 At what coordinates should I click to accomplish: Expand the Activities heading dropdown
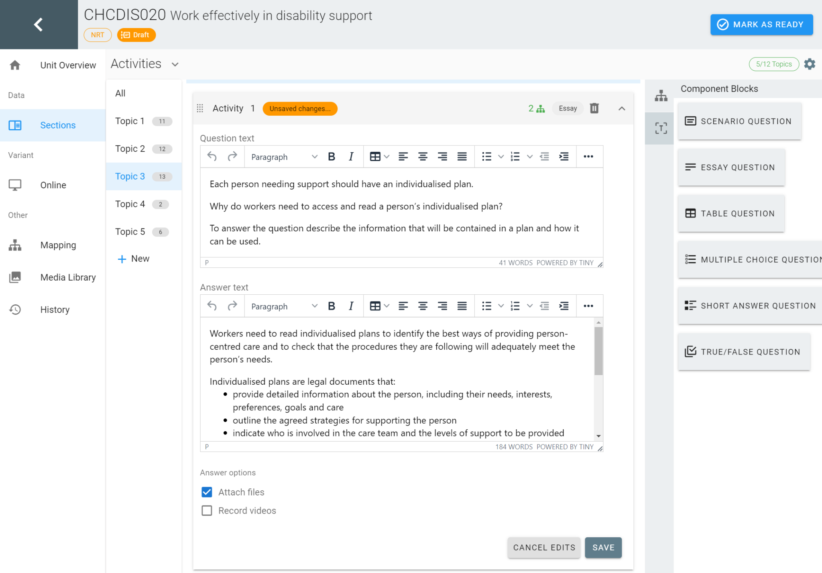click(175, 65)
